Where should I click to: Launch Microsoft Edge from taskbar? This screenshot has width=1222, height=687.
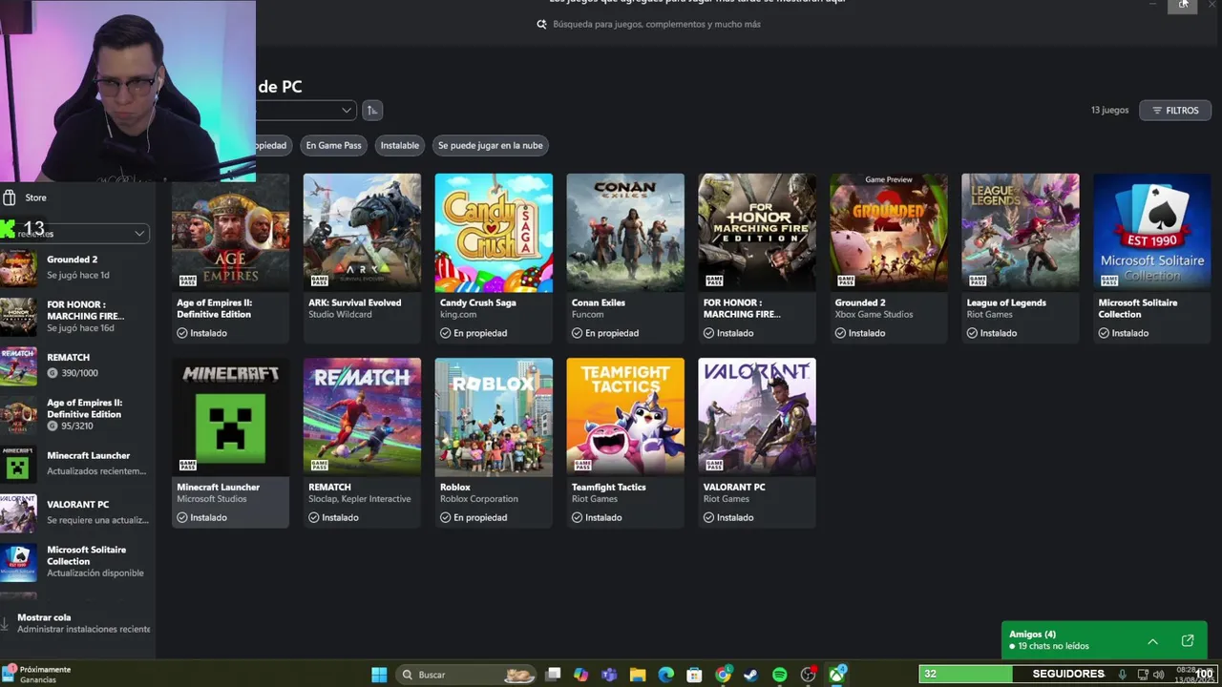pyautogui.click(x=665, y=675)
